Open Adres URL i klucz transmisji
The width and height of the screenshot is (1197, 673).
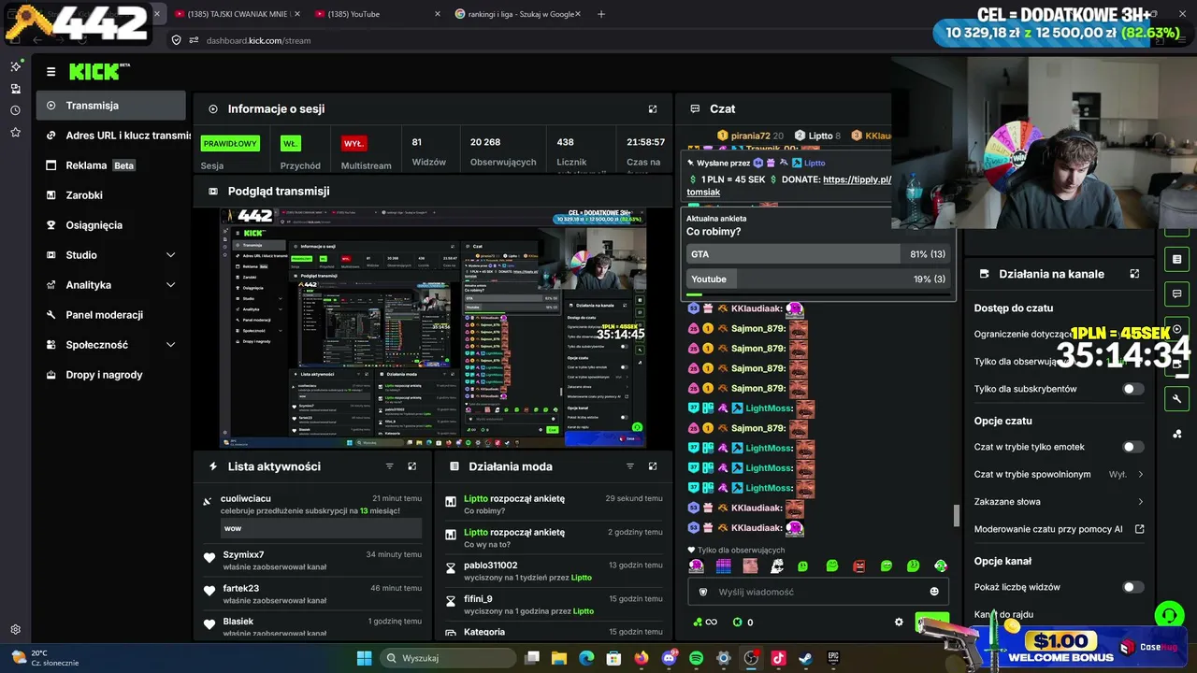(114, 136)
